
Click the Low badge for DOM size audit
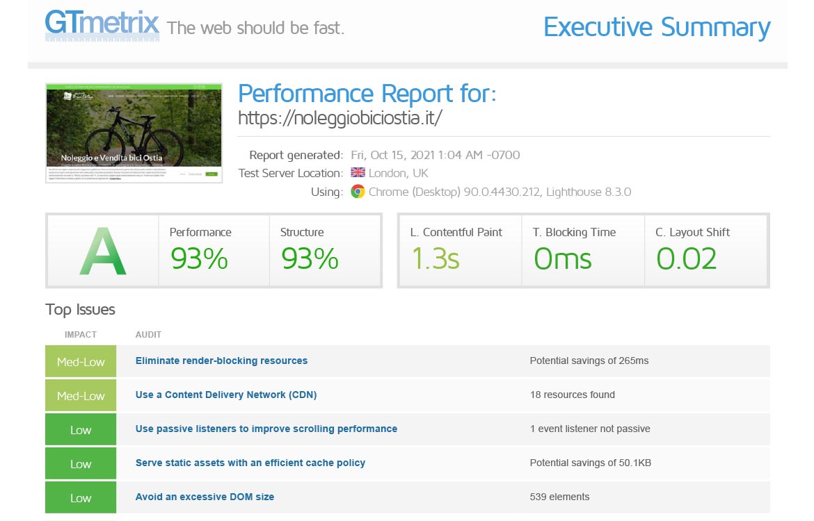click(x=80, y=497)
